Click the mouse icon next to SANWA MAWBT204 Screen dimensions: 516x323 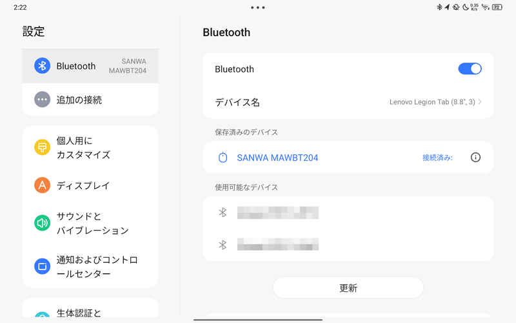click(223, 158)
